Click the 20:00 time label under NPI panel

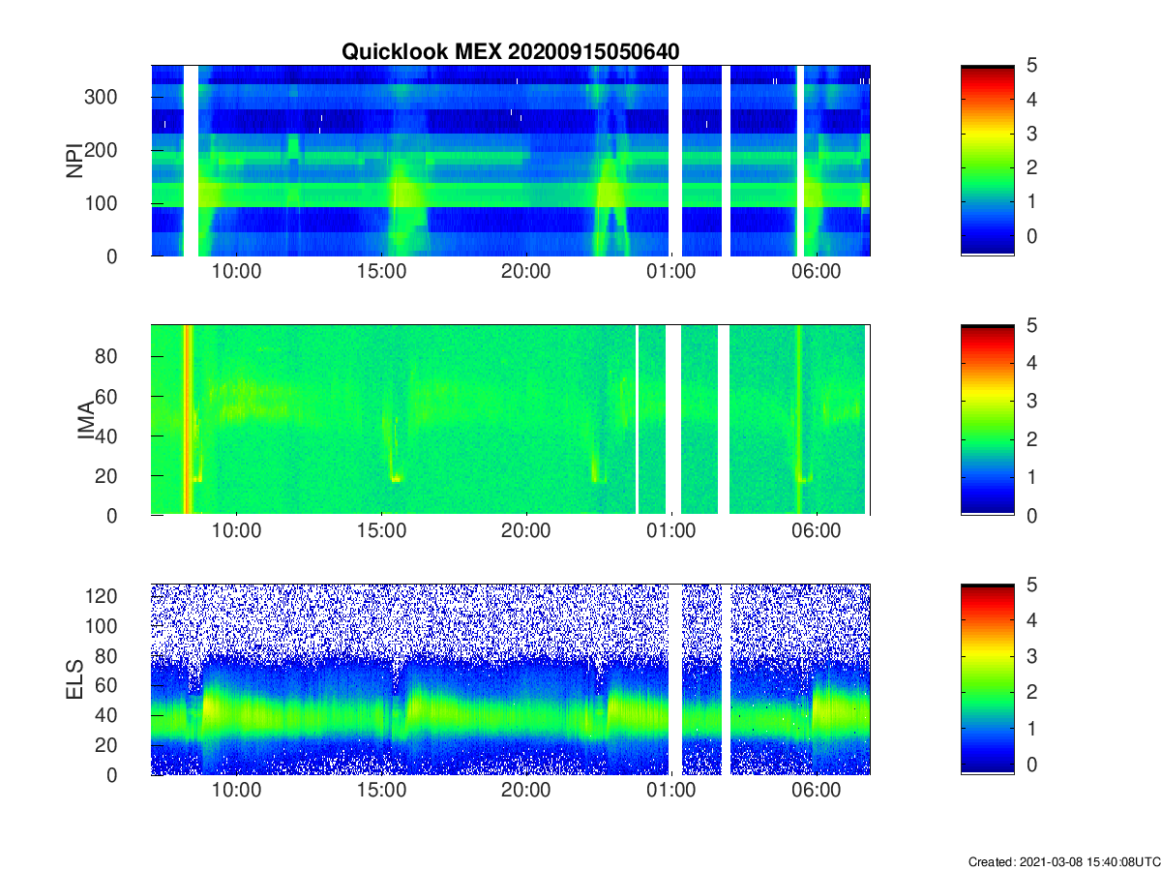coord(526,272)
